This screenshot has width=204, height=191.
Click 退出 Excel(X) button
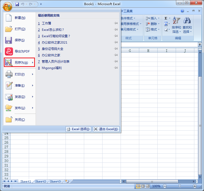coord(106,129)
